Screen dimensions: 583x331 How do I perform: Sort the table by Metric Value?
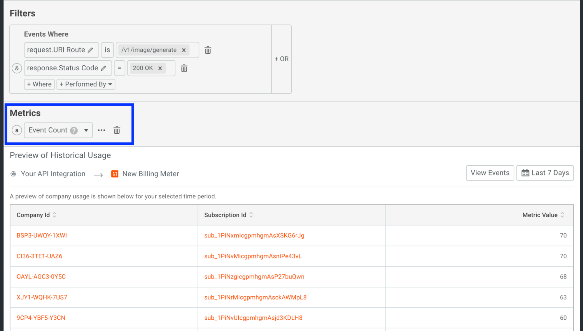point(562,215)
